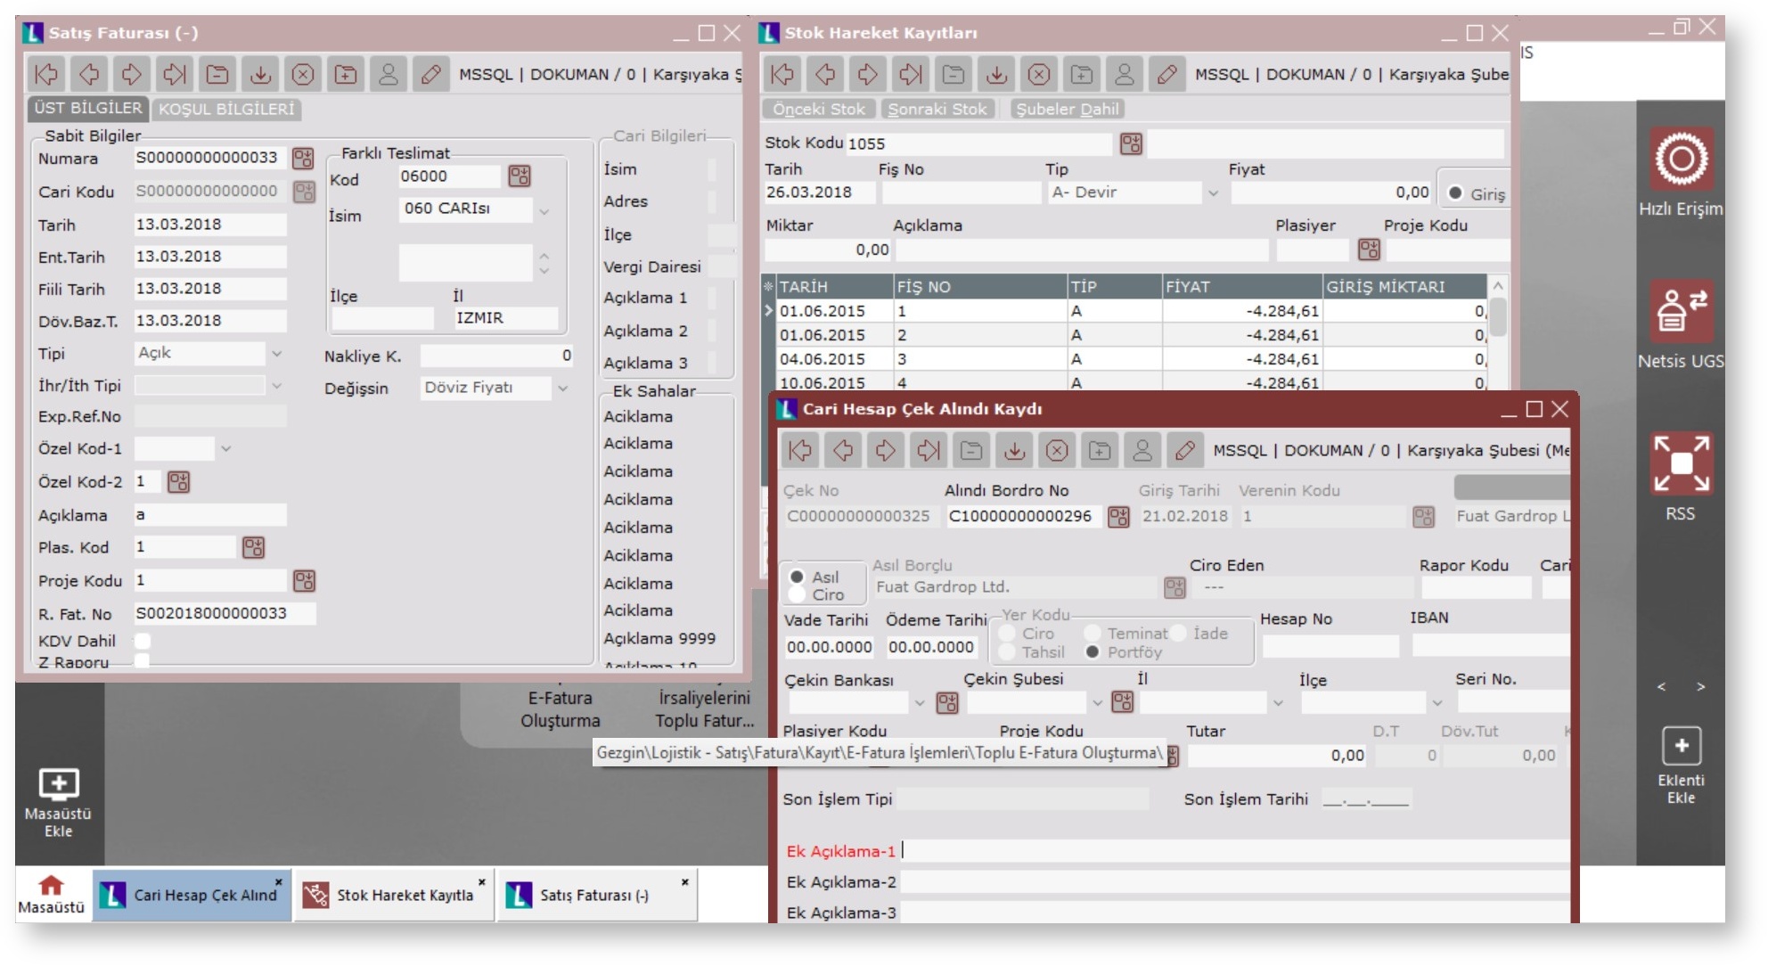
Task: Open lookup button next to Numara field
Action: (x=303, y=159)
